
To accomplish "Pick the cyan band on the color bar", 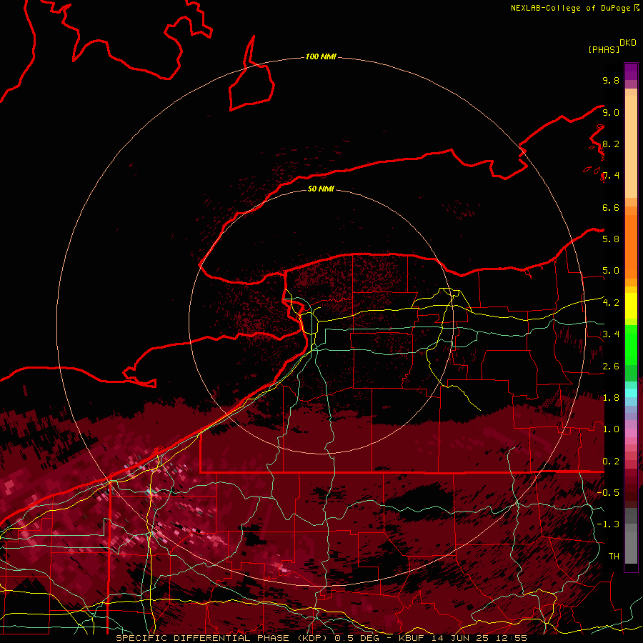I will tap(631, 393).
